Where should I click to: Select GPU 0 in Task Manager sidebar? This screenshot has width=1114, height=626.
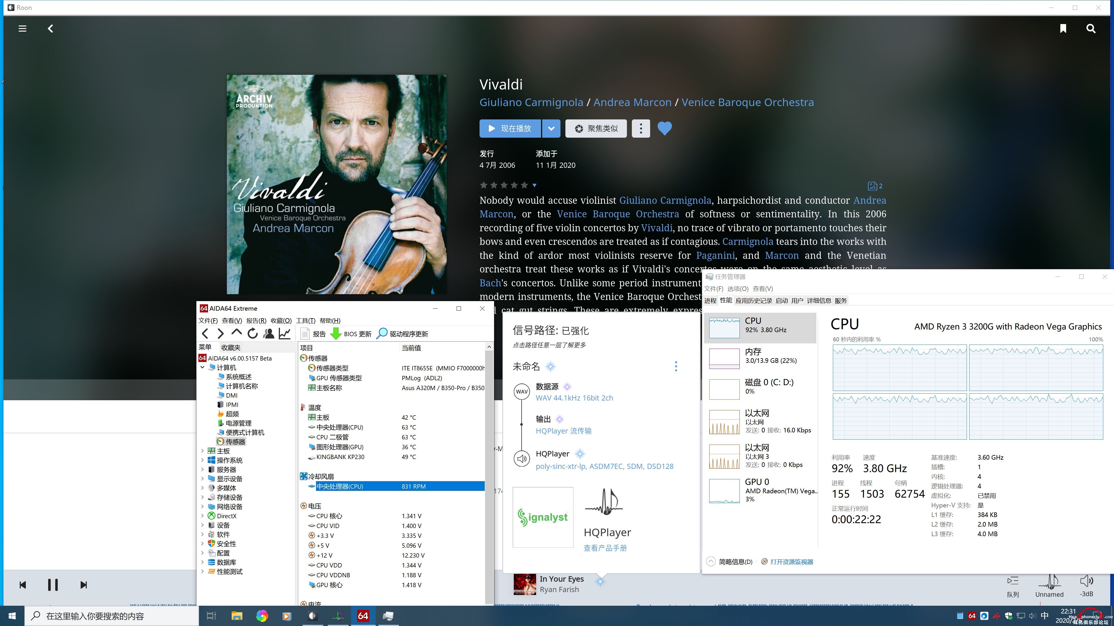click(760, 490)
